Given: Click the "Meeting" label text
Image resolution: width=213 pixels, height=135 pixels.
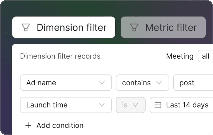Looking at the screenshot, I should pyautogui.click(x=180, y=56).
